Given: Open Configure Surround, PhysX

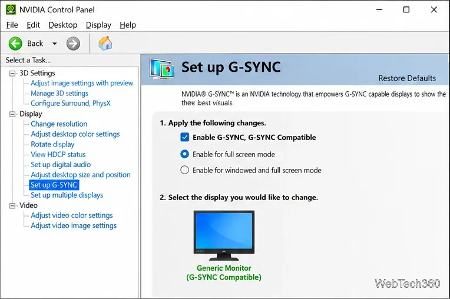Looking at the screenshot, I should pyautogui.click(x=70, y=103).
